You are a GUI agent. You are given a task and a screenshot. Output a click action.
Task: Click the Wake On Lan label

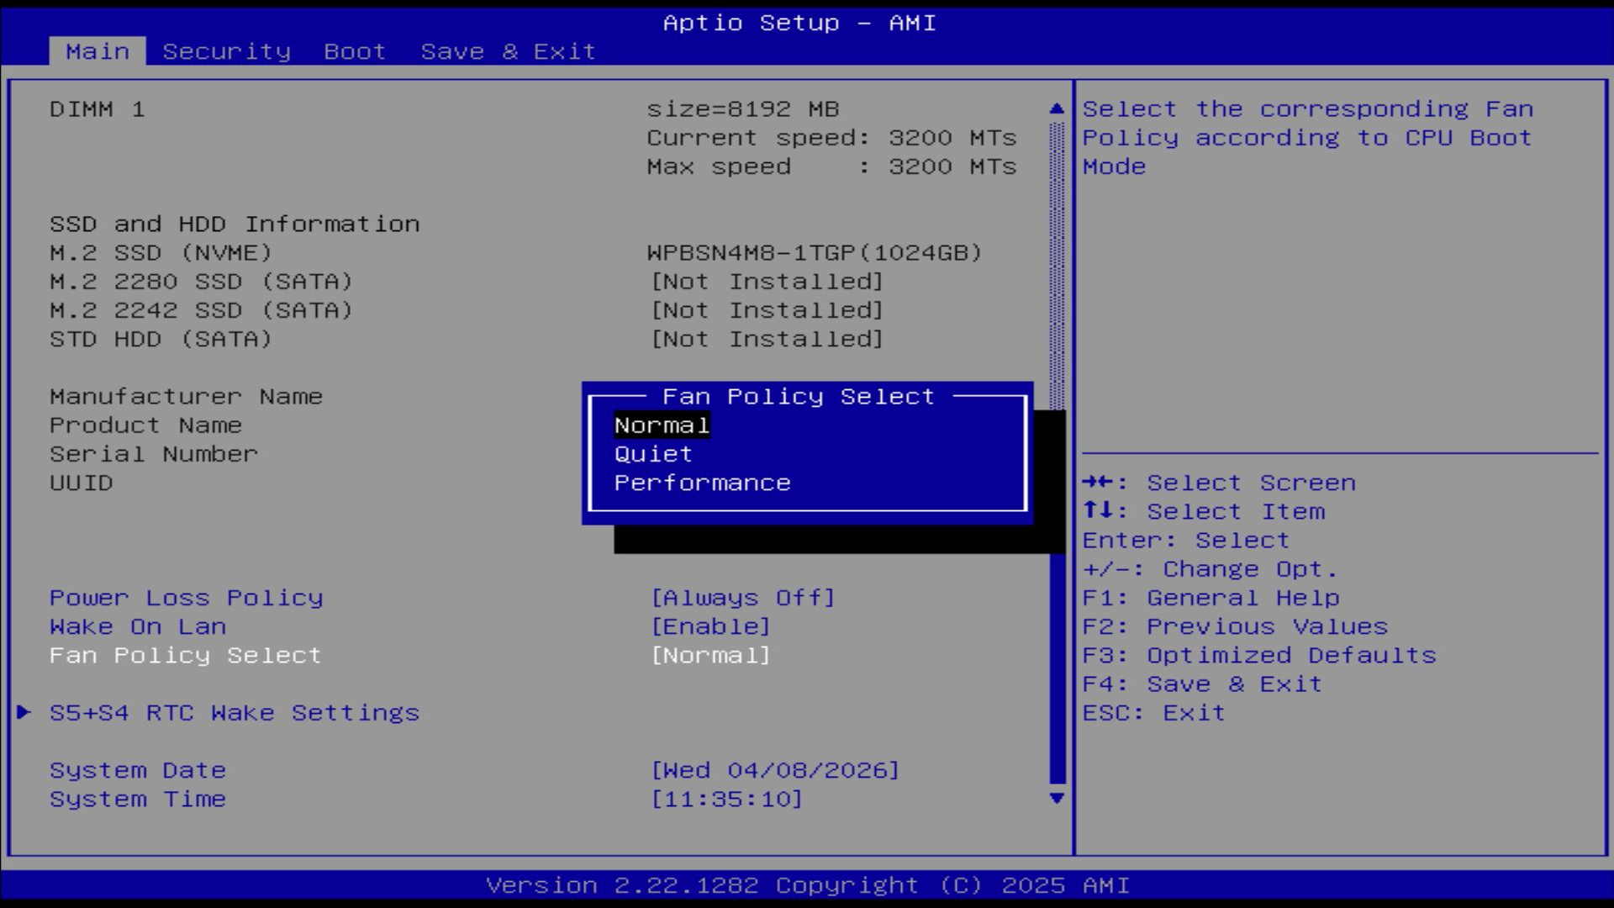point(138,626)
